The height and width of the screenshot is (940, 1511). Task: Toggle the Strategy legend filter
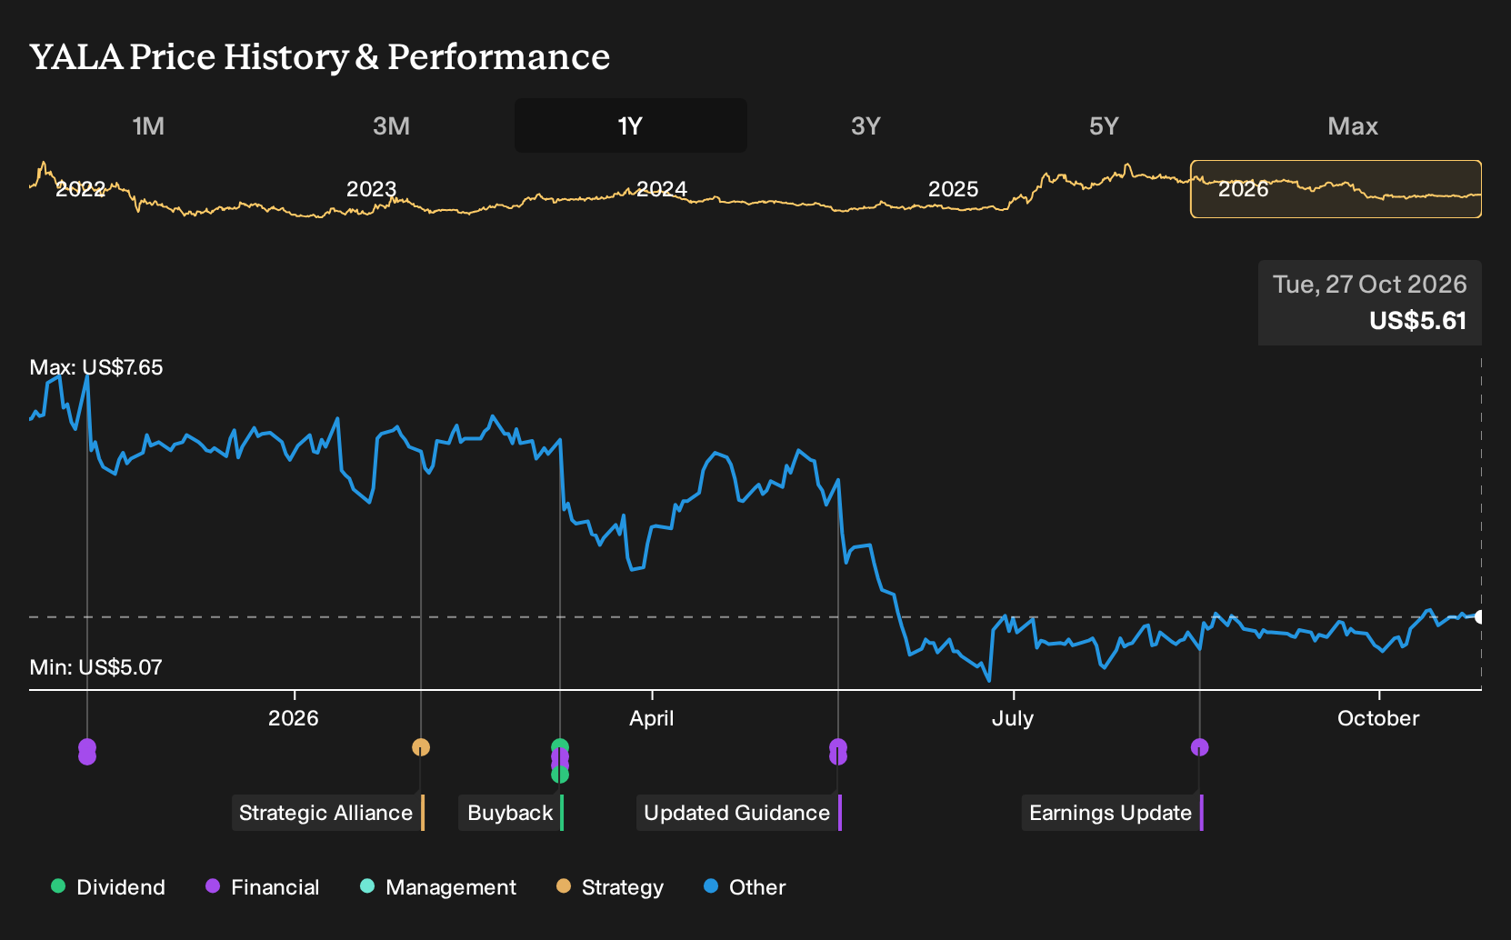(x=610, y=887)
